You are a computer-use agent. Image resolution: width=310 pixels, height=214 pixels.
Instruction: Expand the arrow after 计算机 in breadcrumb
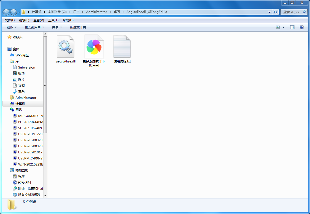[x=45, y=12]
